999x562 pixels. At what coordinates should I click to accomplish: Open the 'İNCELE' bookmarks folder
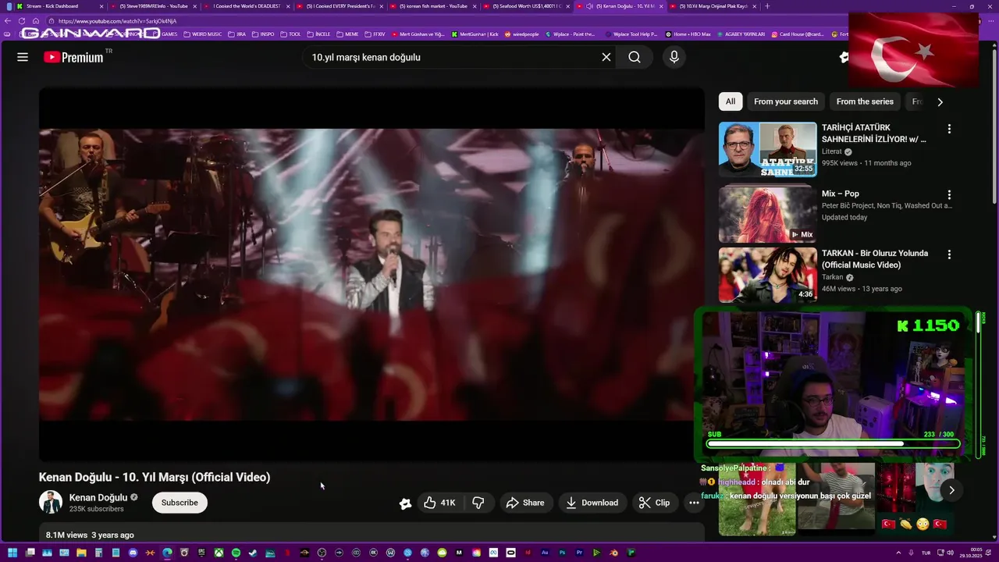[x=318, y=34]
